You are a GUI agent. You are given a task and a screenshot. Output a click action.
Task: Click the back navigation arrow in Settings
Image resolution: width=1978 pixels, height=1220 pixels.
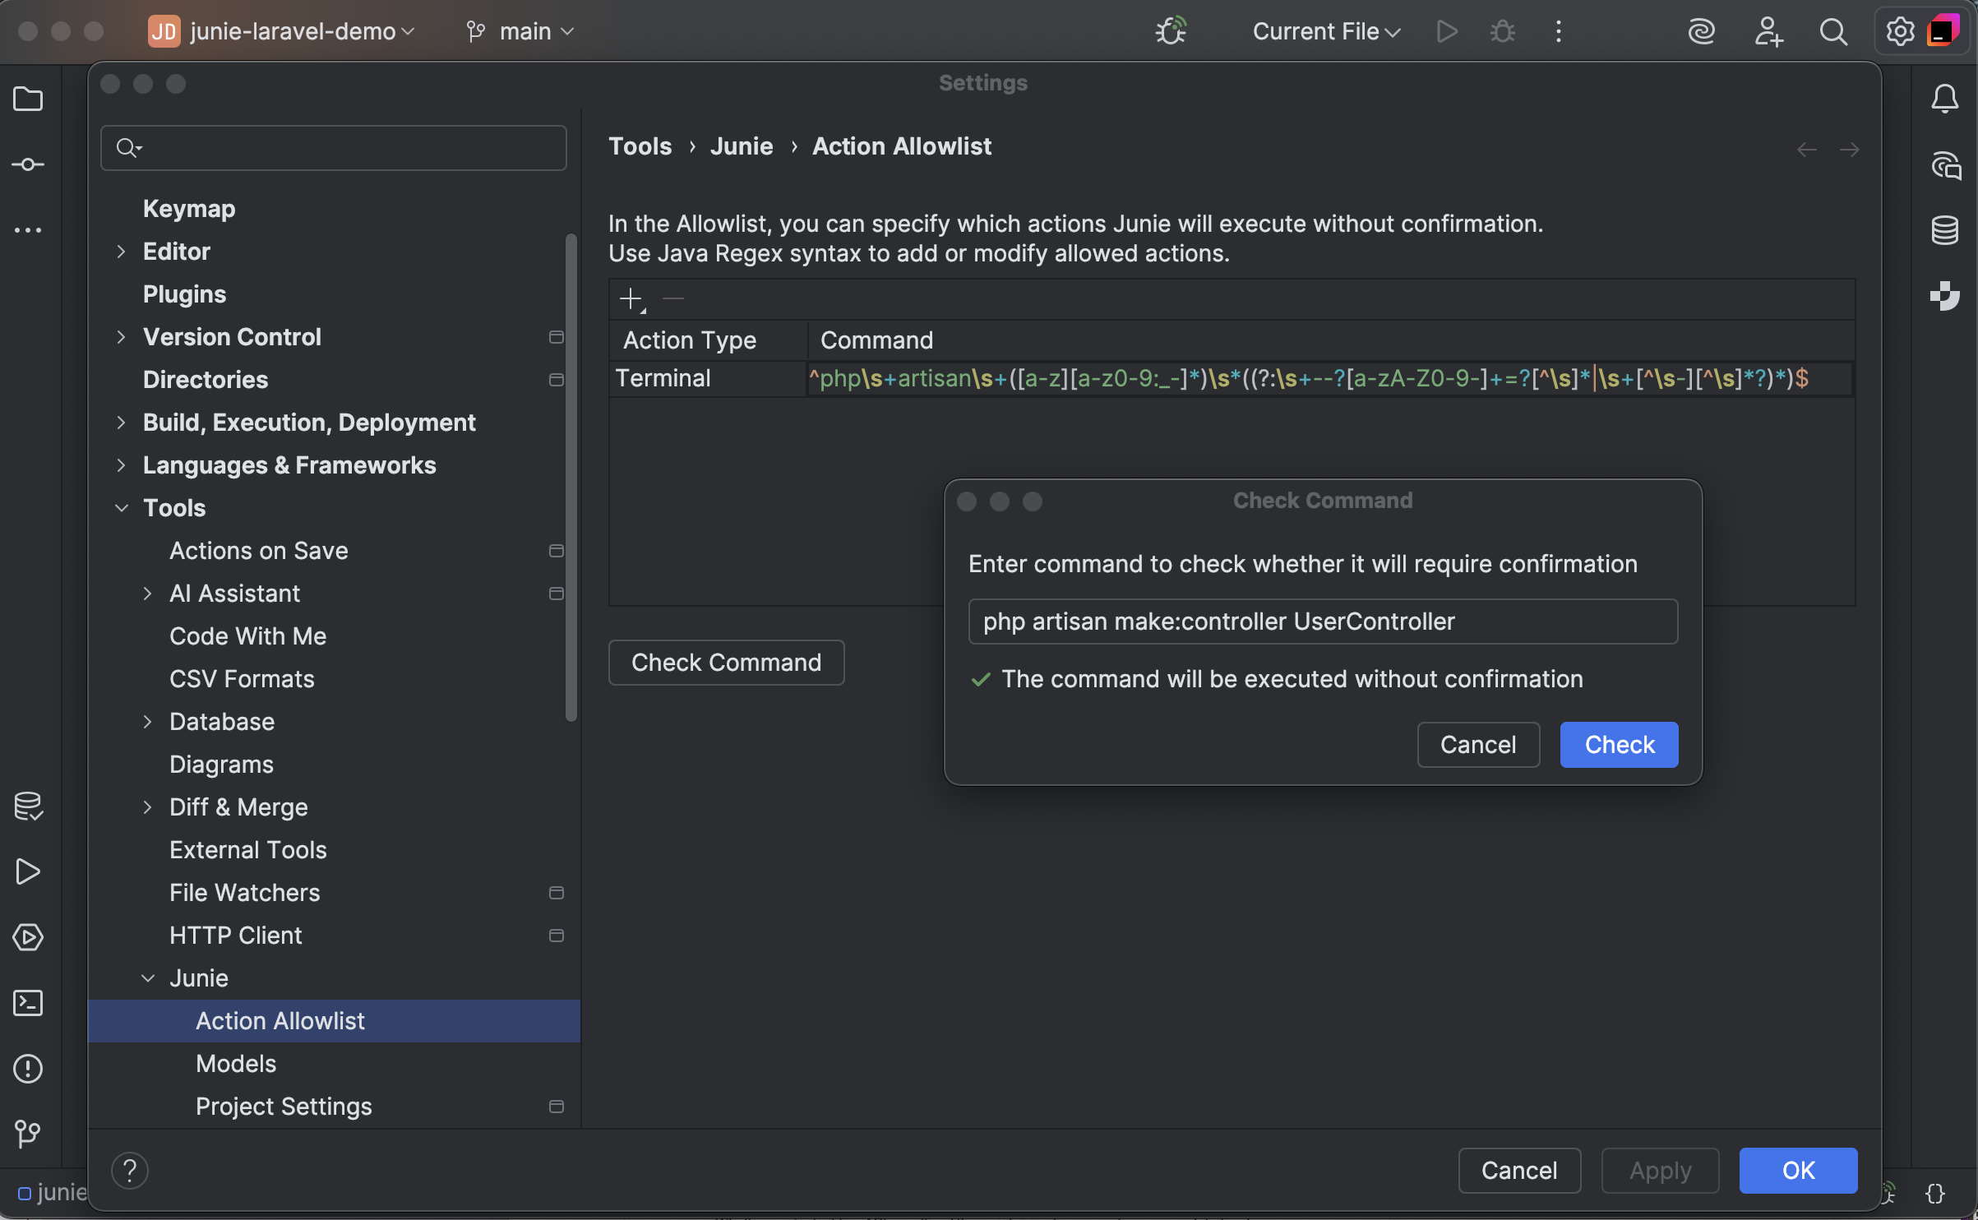click(1807, 150)
